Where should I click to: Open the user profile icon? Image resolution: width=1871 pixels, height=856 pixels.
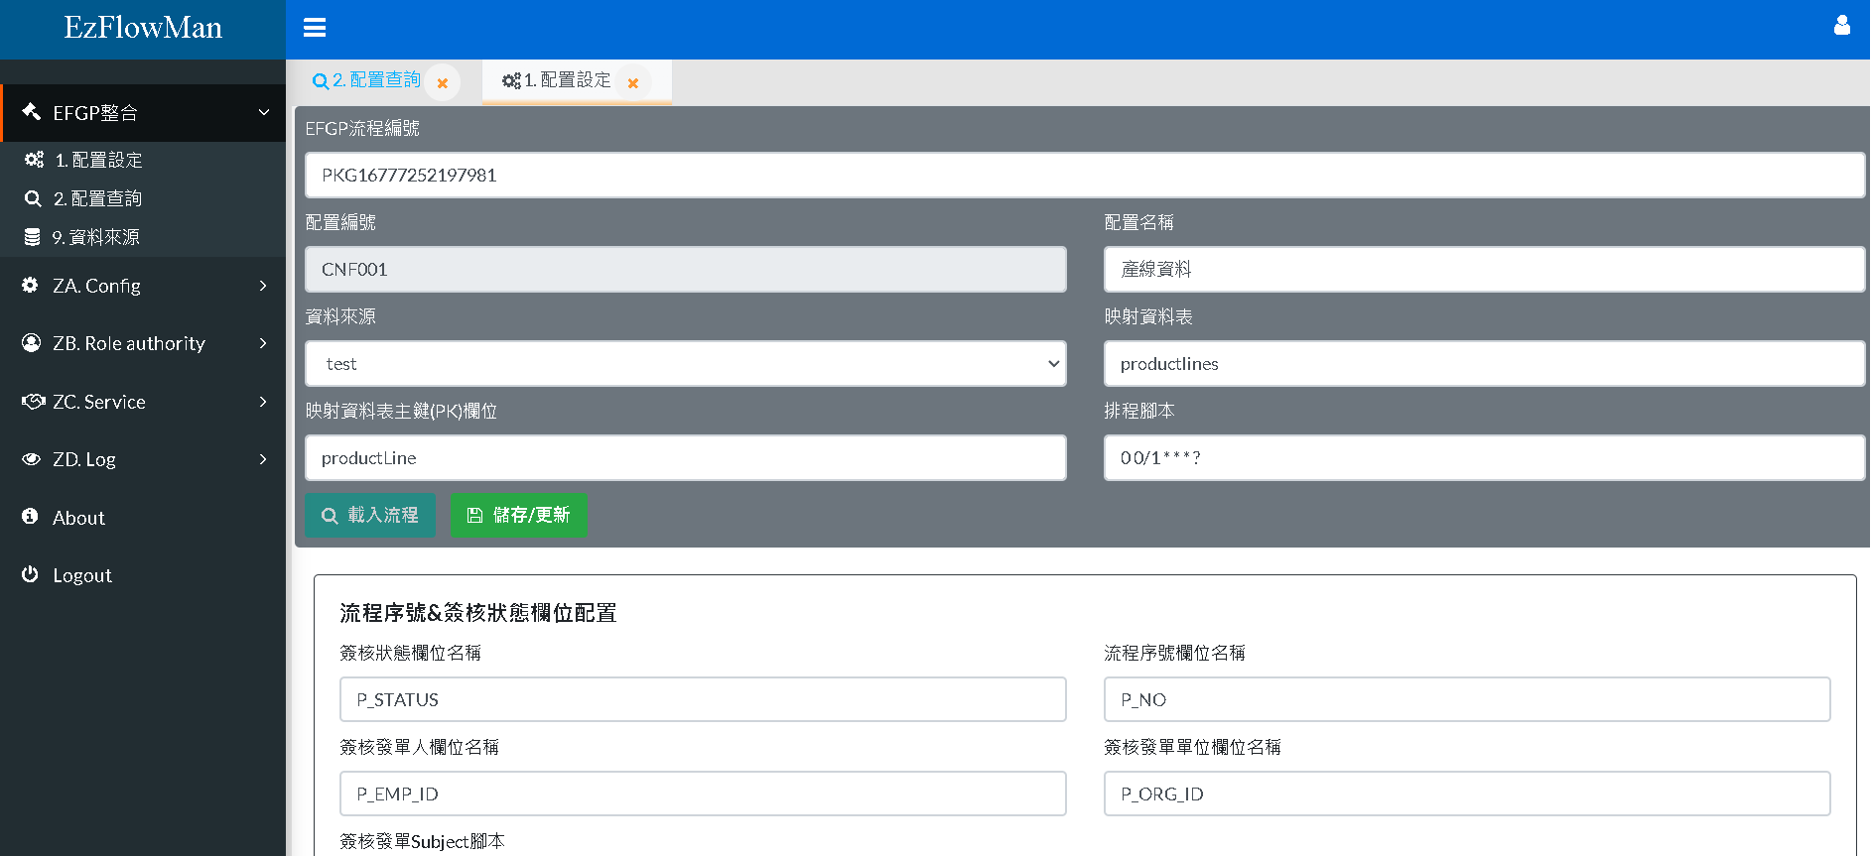tap(1842, 26)
